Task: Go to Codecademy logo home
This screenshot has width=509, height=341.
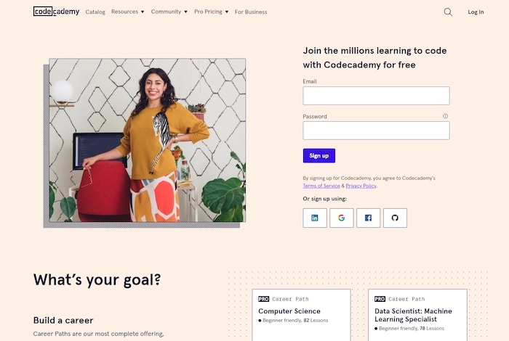Action: [56, 12]
